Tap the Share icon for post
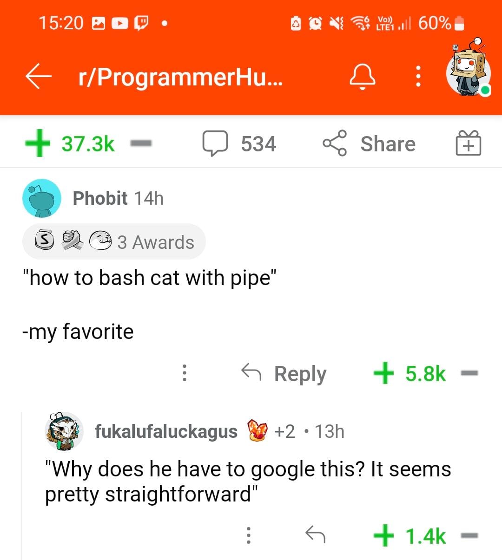This screenshot has width=502, height=560. (335, 143)
